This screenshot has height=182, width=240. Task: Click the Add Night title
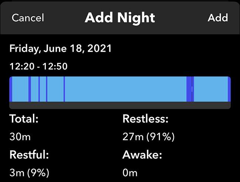[120, 18]
